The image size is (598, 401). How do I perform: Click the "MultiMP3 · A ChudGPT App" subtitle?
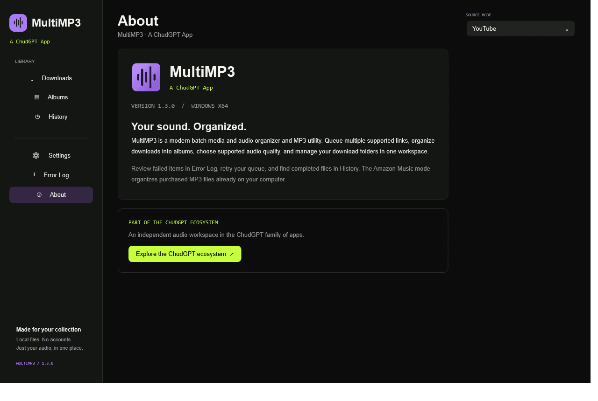point(155,35)
